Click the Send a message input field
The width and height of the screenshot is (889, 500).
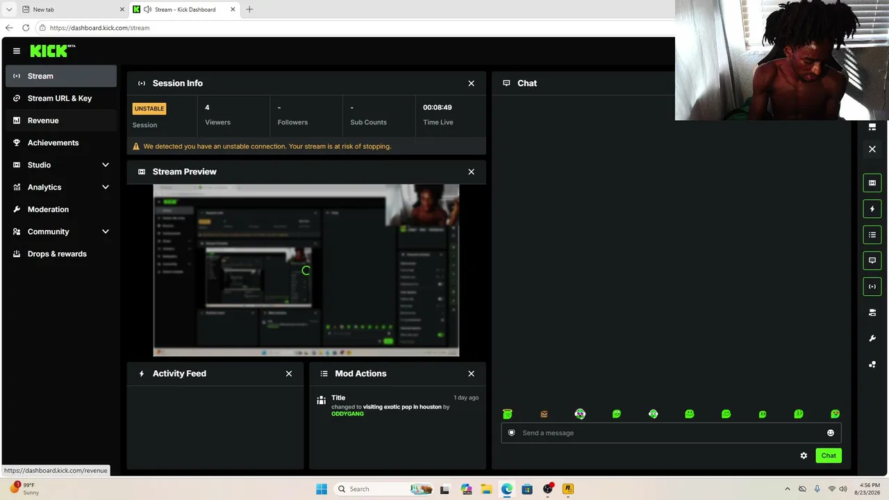click(671, 433)
